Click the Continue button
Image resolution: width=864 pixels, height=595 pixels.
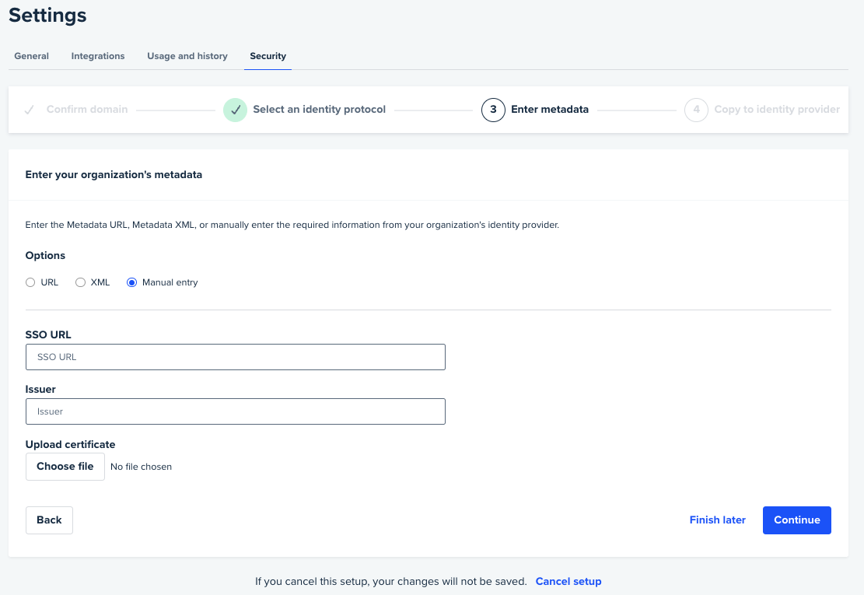coord(797,520)
